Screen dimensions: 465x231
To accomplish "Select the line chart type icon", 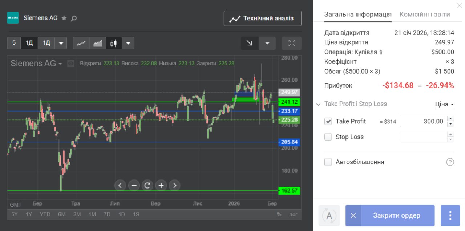I will click(81, 43).
